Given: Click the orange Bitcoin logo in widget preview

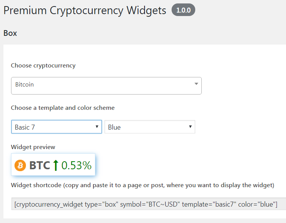Looking at the screenshot, I should coord(20,165).
